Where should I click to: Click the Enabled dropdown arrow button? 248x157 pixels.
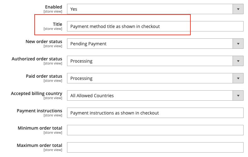click(238, 9)
